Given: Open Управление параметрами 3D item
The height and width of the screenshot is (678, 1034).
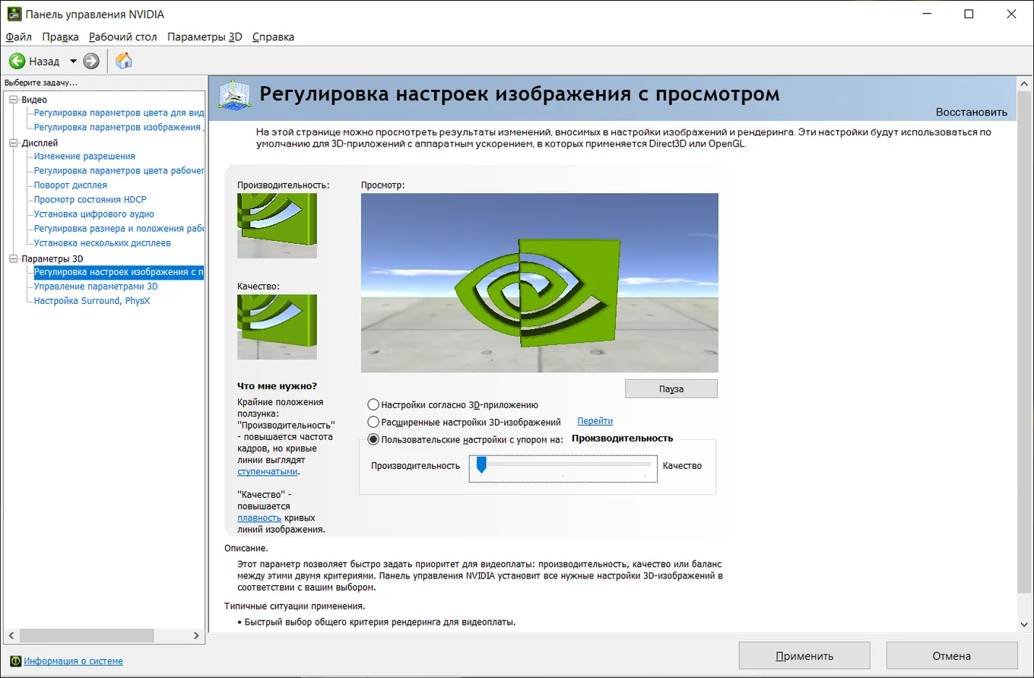Looking at the screenshot, I should coord(96,286).
